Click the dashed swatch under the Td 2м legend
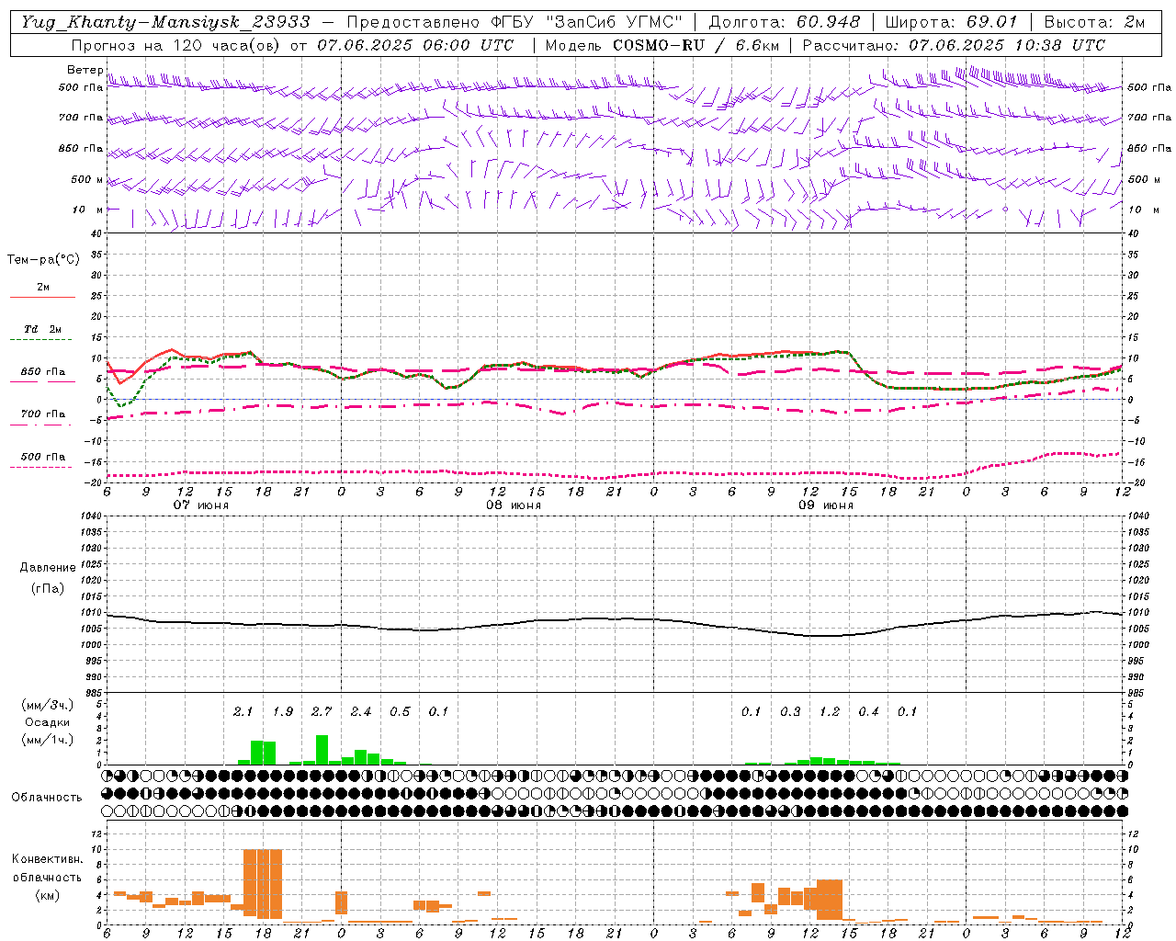 [41, 340]
